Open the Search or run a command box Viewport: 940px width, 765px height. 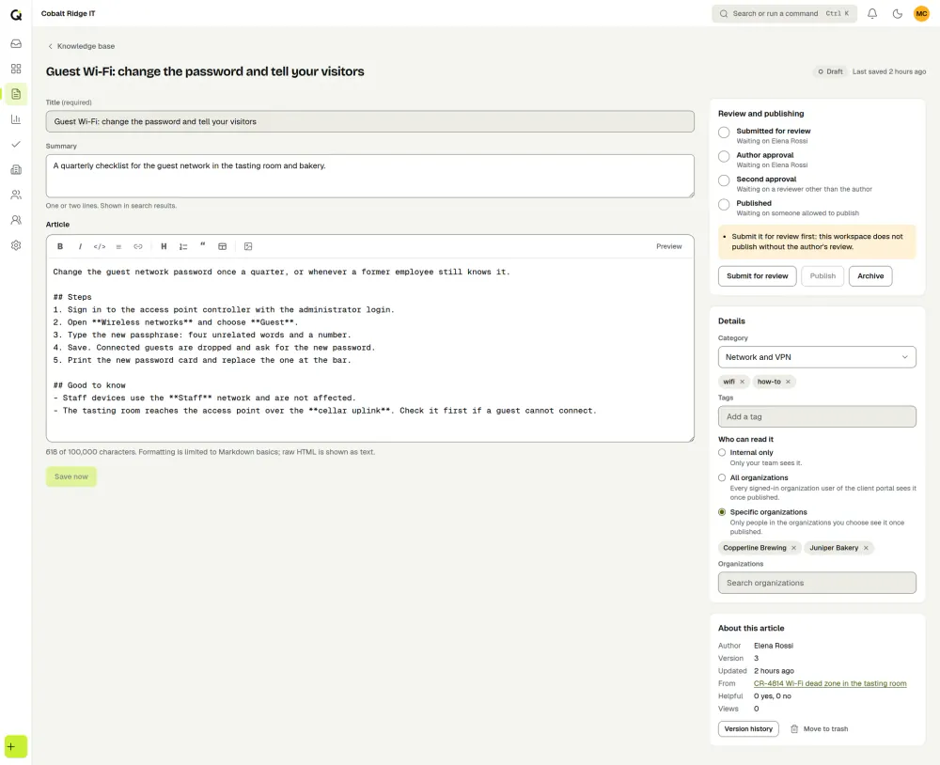(784, 14)
